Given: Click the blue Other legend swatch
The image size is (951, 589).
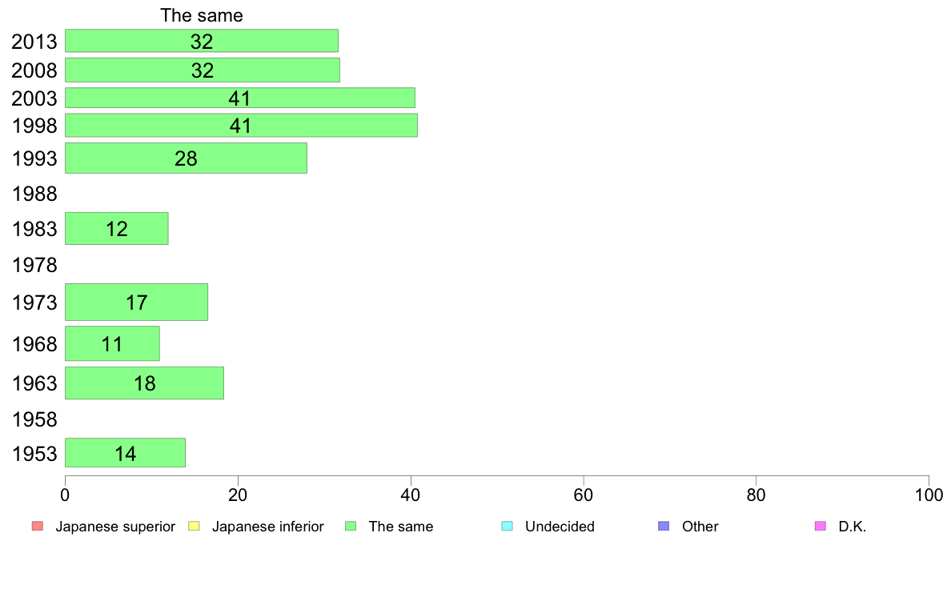Looking at the screenshot, I should tap(664, 526).
